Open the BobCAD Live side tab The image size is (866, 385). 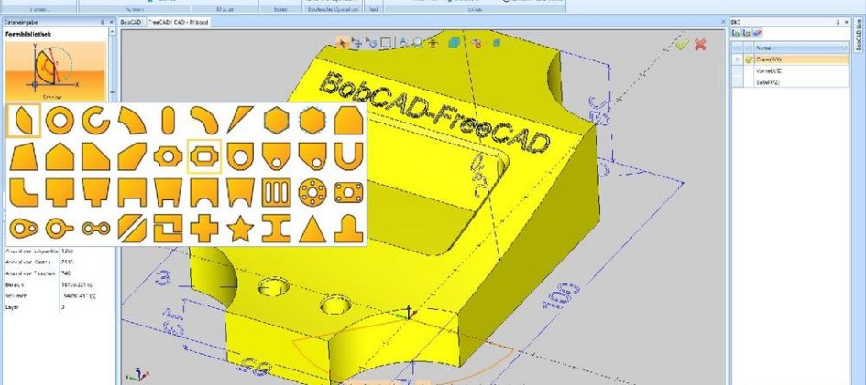(x=860, y=34)
